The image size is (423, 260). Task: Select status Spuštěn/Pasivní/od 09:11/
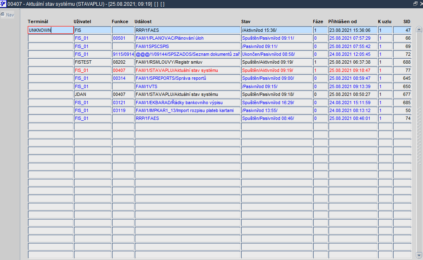coord(276,38)
